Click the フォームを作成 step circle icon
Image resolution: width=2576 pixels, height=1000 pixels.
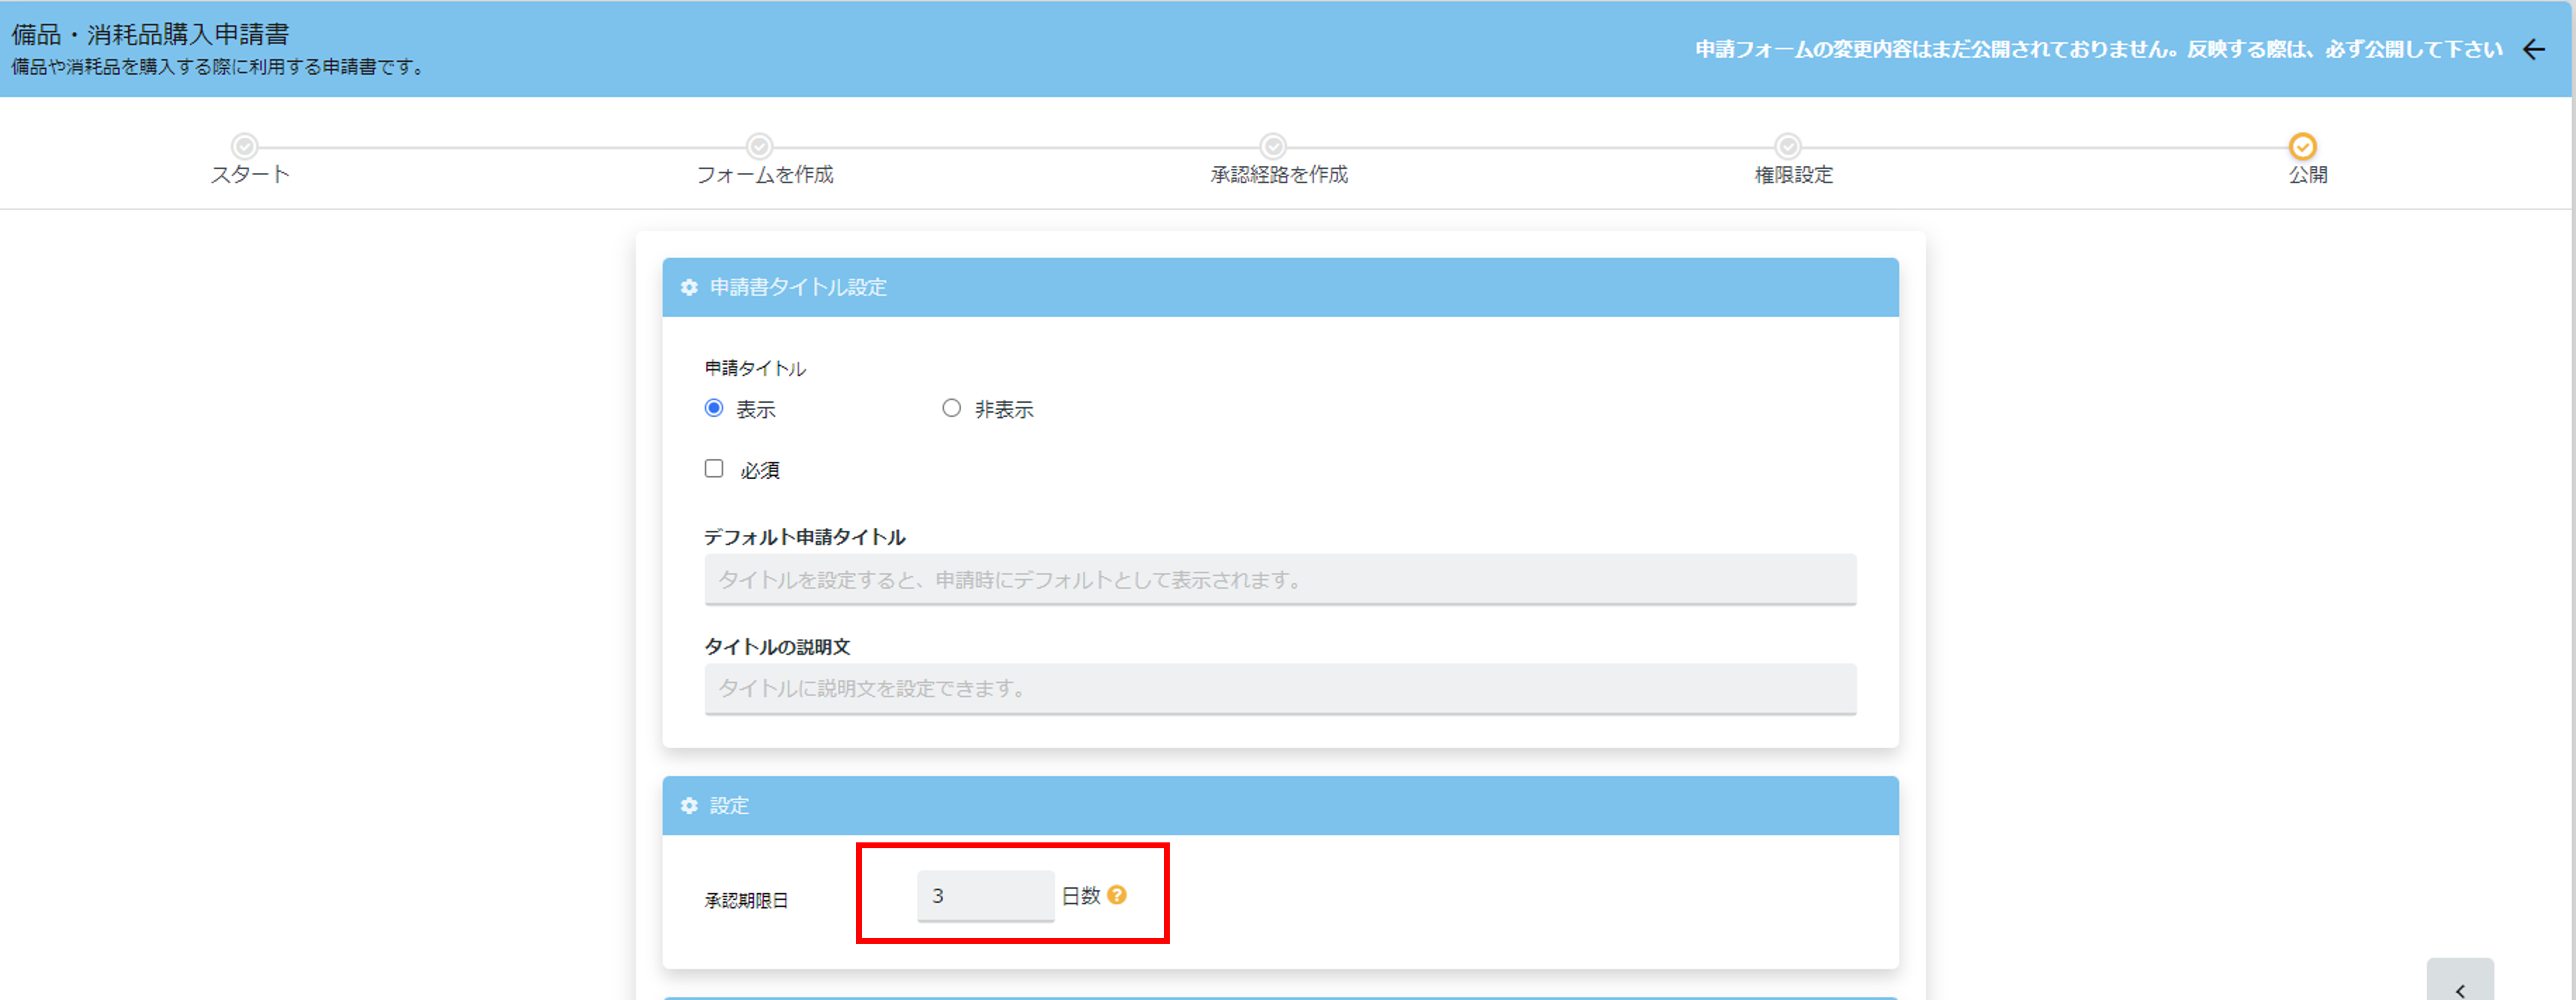click(x=760, y=146)
